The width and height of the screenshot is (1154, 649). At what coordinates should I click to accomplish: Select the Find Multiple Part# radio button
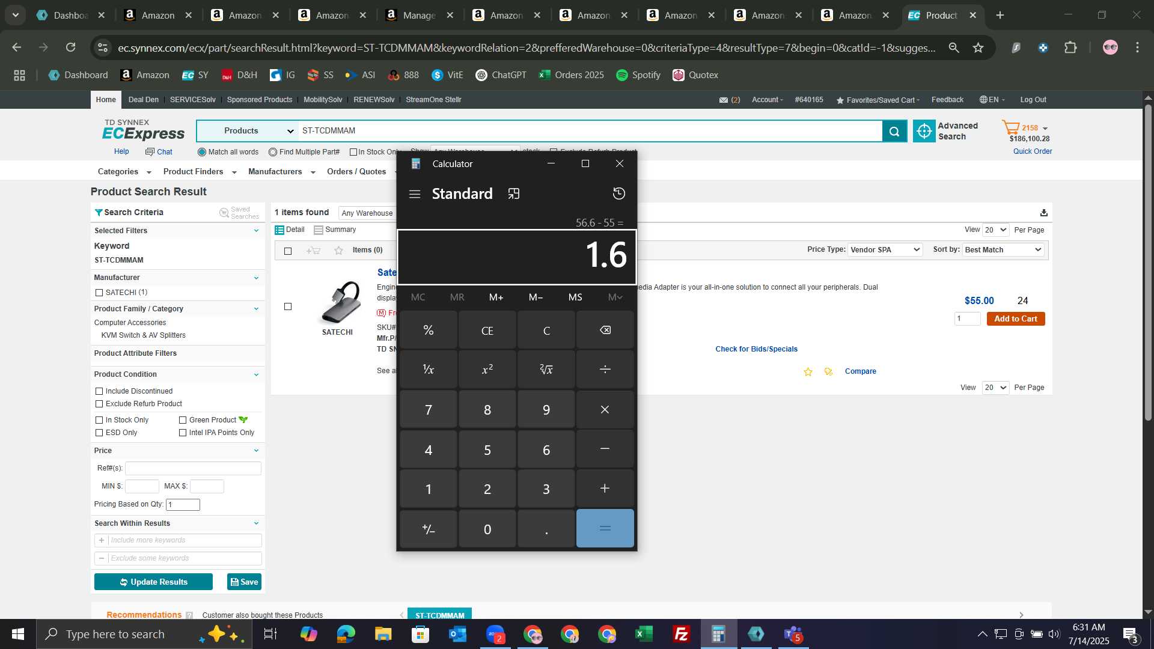pos(273,152)
